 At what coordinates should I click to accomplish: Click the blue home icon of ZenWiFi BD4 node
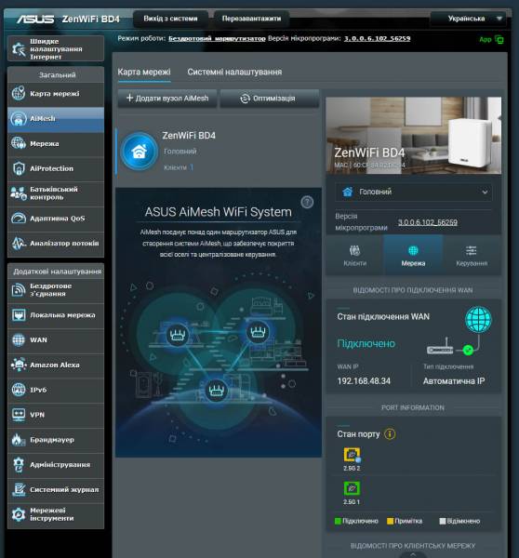[139, 152]
